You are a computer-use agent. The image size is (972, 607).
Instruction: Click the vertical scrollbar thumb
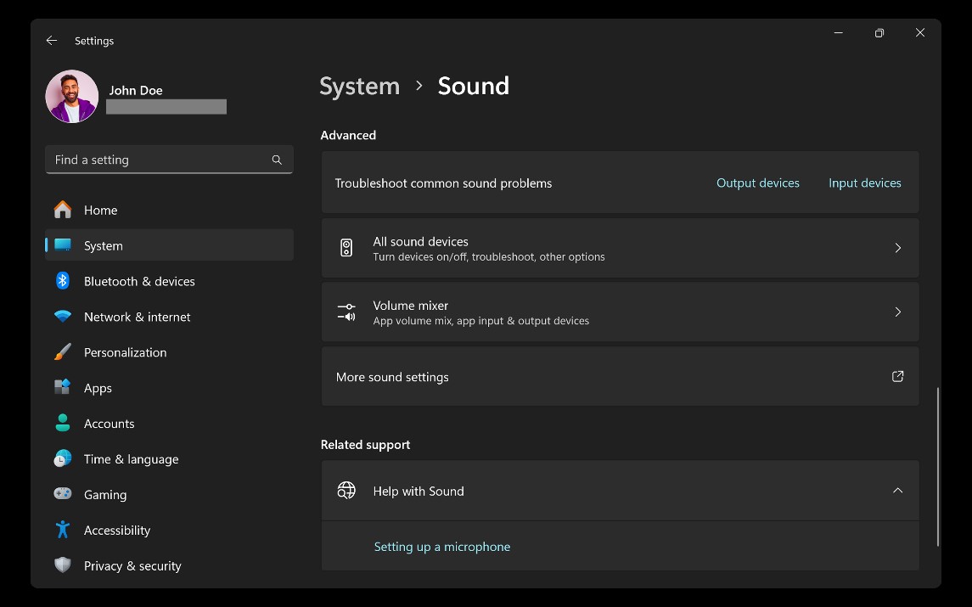point(938,466)
